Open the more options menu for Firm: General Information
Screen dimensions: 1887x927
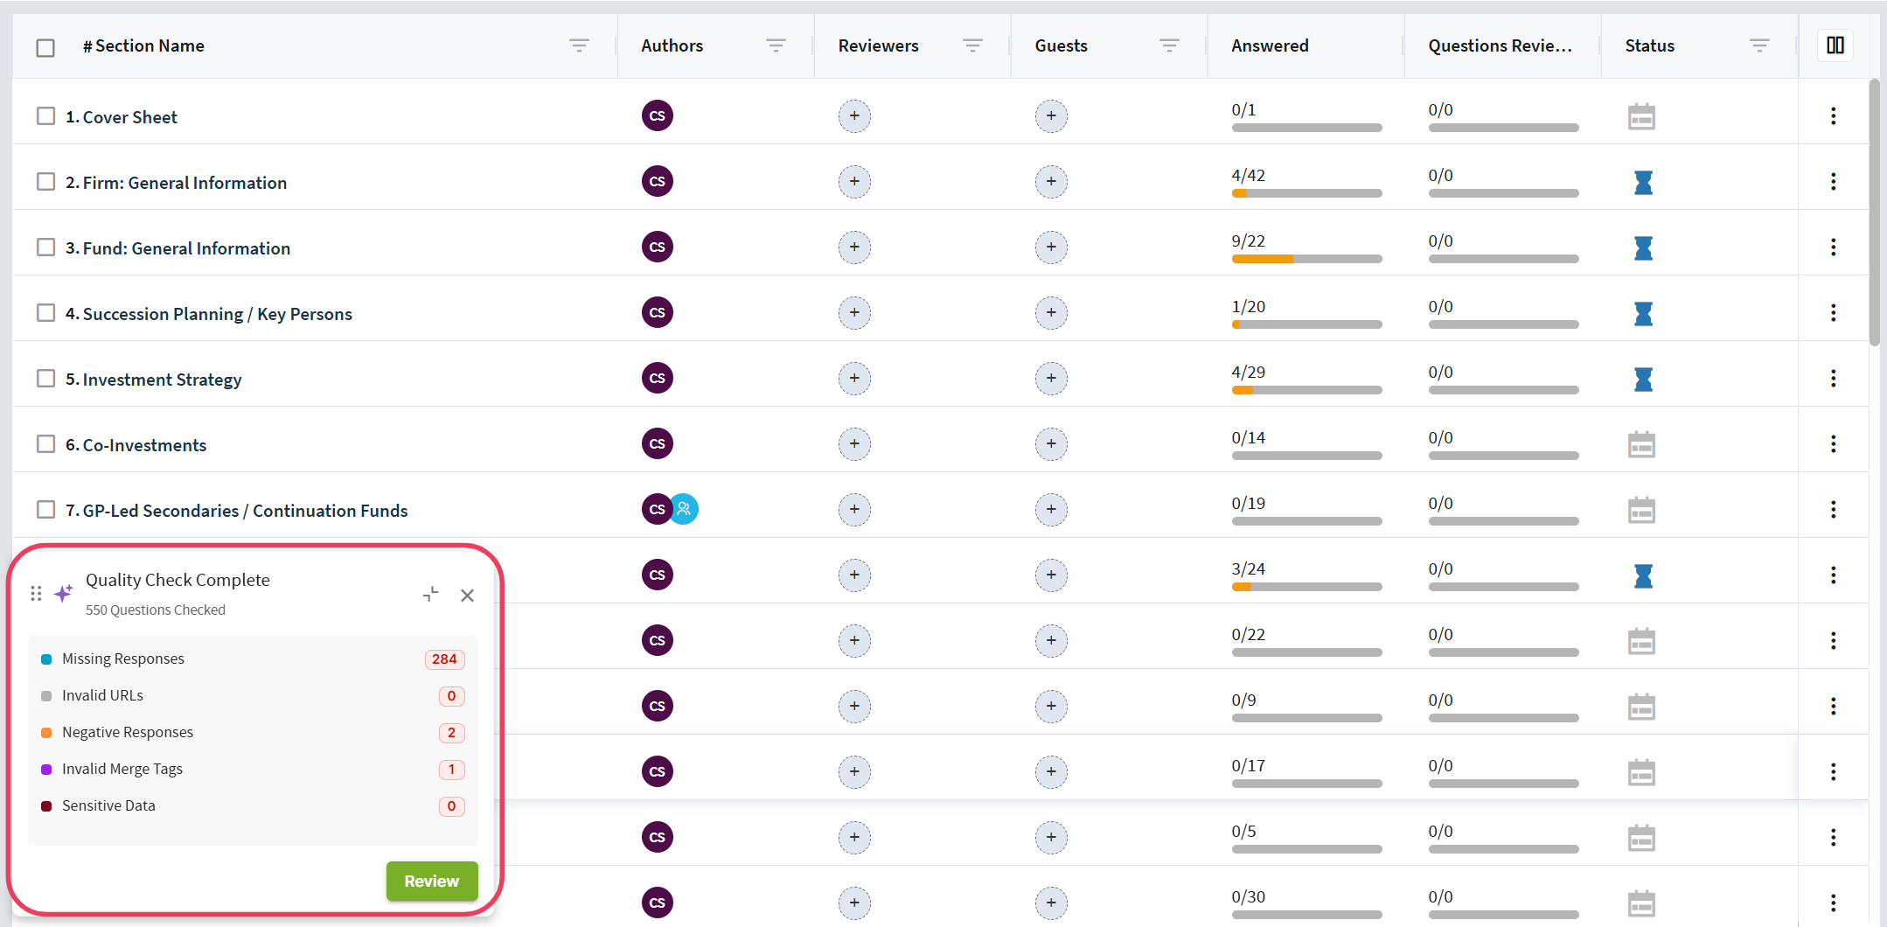(1833, 181)
